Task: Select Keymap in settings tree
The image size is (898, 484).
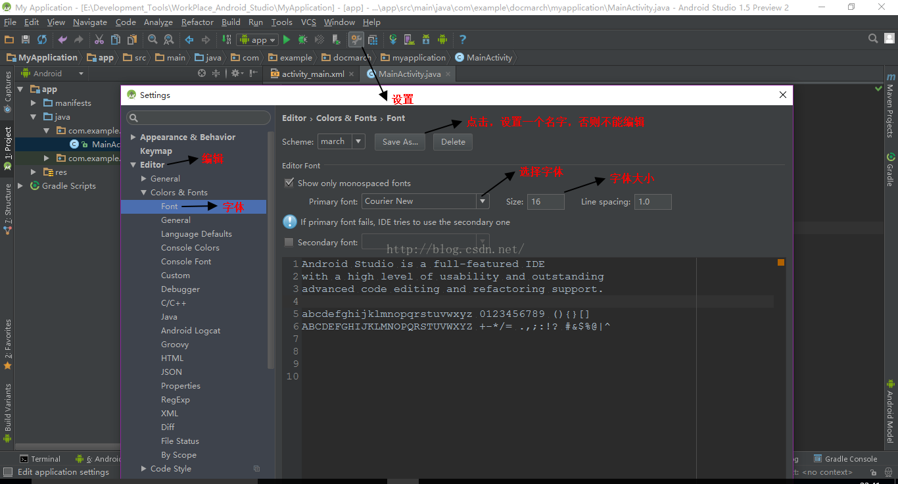Action: point(156,151)
